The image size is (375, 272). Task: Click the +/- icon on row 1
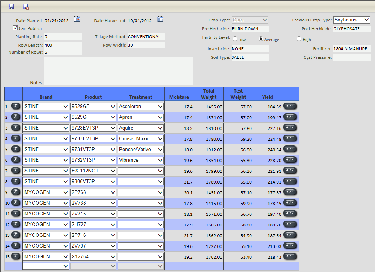point(290,106)
